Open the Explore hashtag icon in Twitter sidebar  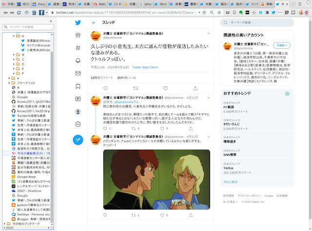(78, 48)
